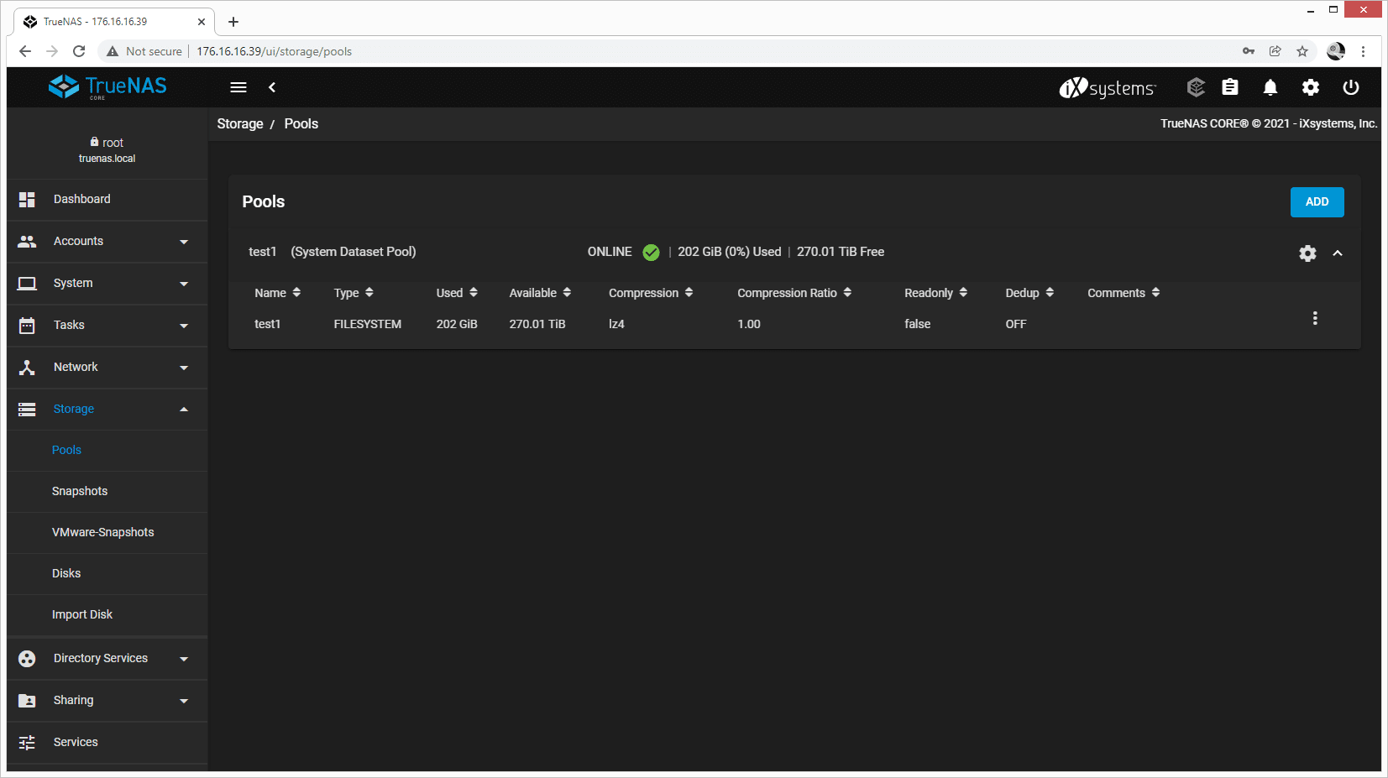Screen dimensions: 1388x778
Task: Close the TrueNAS browser tab
Action: (x=202, y=22)
